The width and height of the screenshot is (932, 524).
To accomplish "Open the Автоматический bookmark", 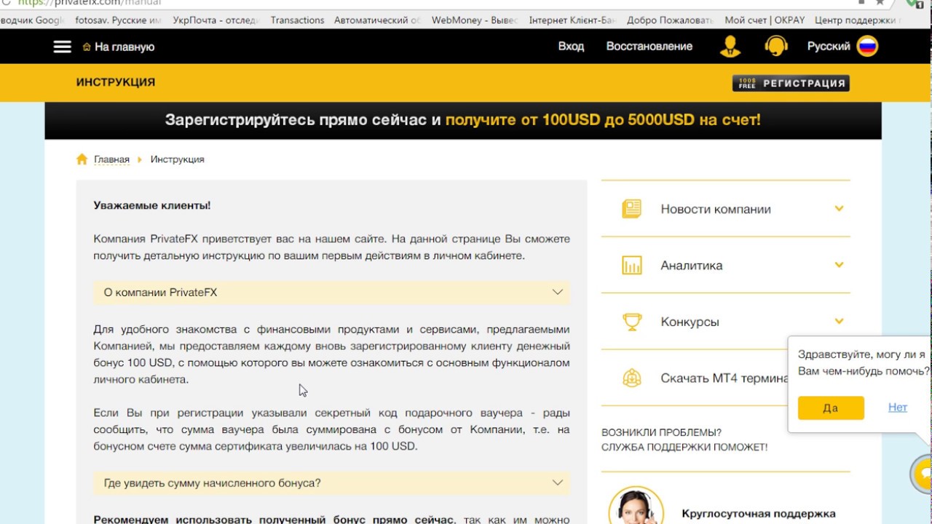I will 377,20.
